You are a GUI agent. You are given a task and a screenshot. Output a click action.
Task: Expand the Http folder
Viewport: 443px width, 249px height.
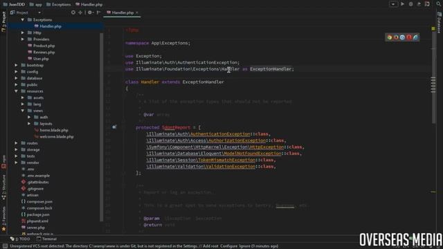tap(23, 33)
